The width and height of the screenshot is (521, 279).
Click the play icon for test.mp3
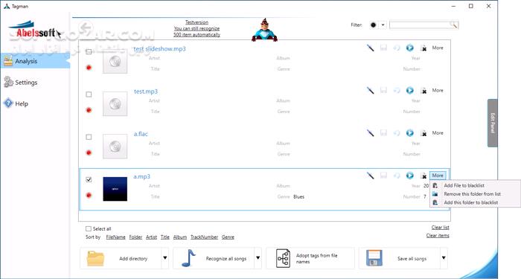point(410,90)
